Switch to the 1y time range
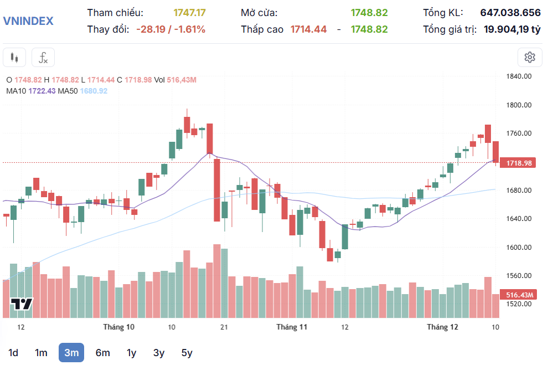Screen dimensions: 548x365 click(131, 353)
